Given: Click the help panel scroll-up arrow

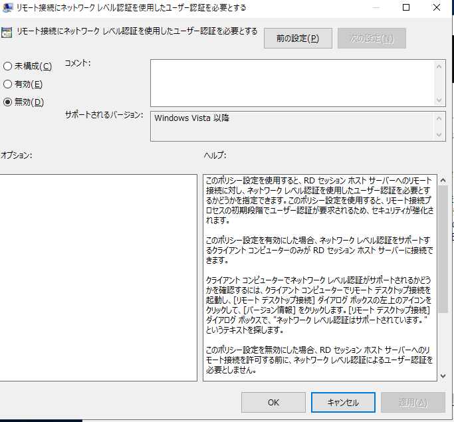Looking at the screenshot, I should (x=443, y=180).
